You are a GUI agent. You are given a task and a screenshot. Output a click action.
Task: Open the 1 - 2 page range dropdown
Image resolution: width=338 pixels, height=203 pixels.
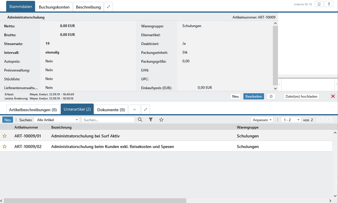[291, 120]
